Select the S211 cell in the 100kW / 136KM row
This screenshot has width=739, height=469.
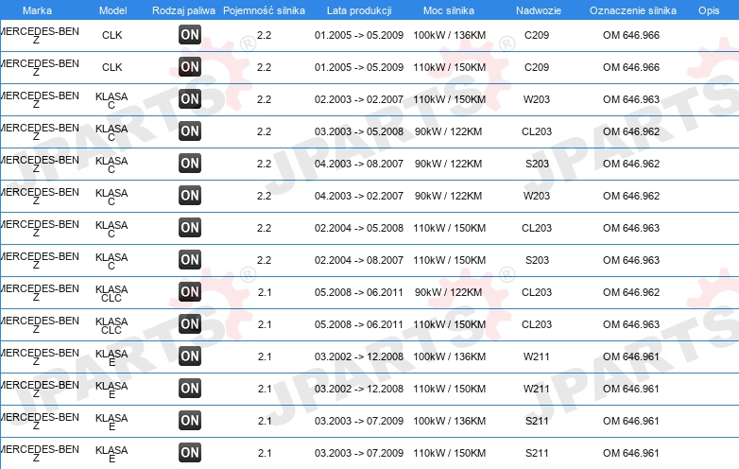pos(537,421)
